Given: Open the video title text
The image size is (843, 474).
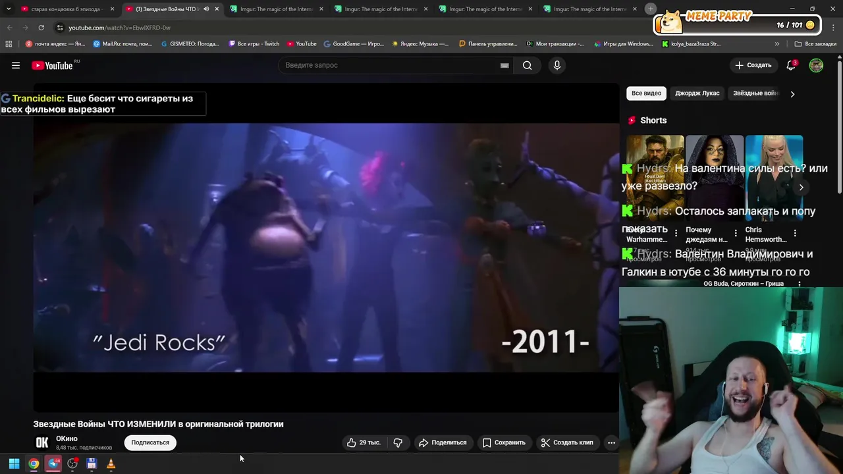Looking at the screenshot, I should coord(159,424).
